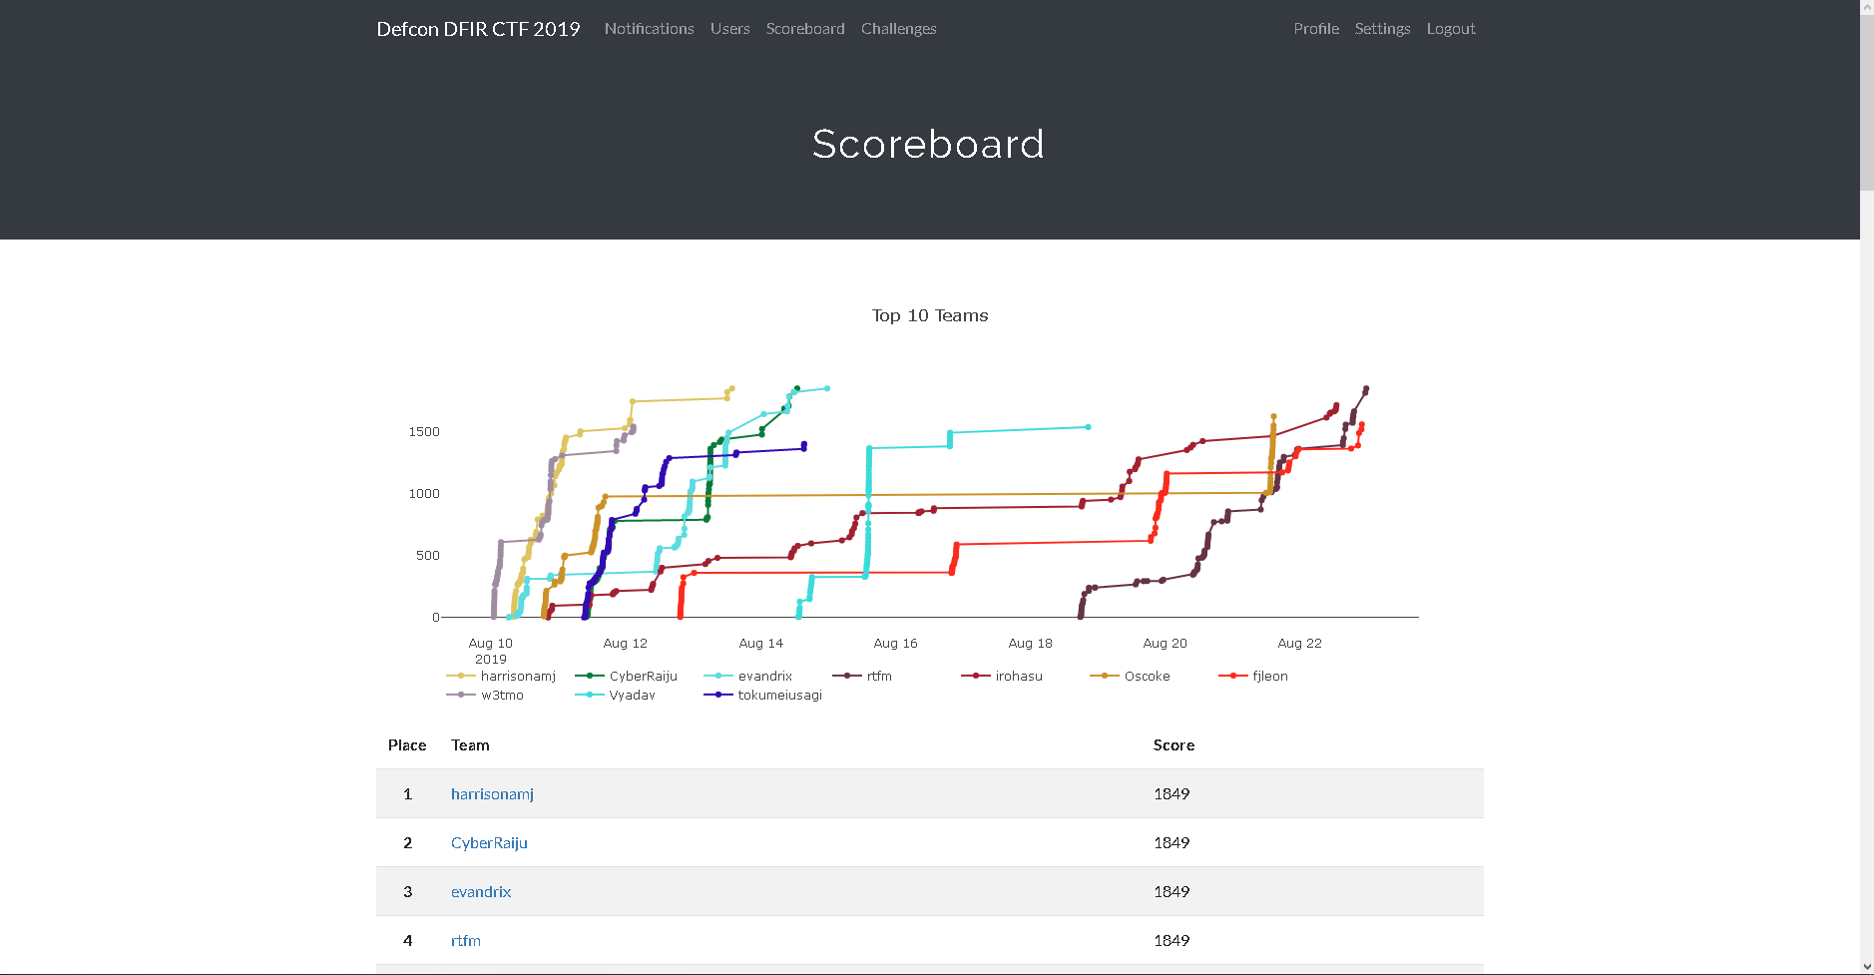Toggle evandrix series in chart legend
Image resolution: width=1874 pixels, height=975 pixels.
coord(748,676)
